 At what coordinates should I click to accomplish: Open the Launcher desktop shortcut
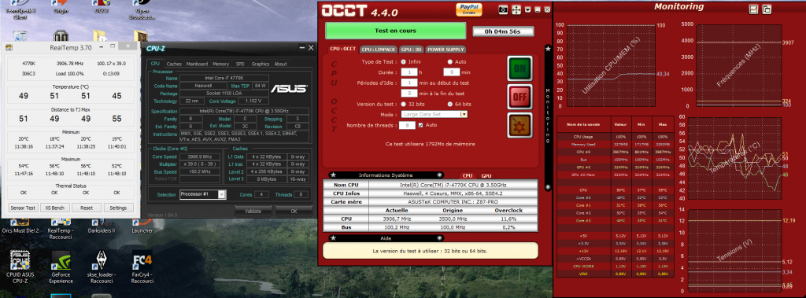coord(142,227)
